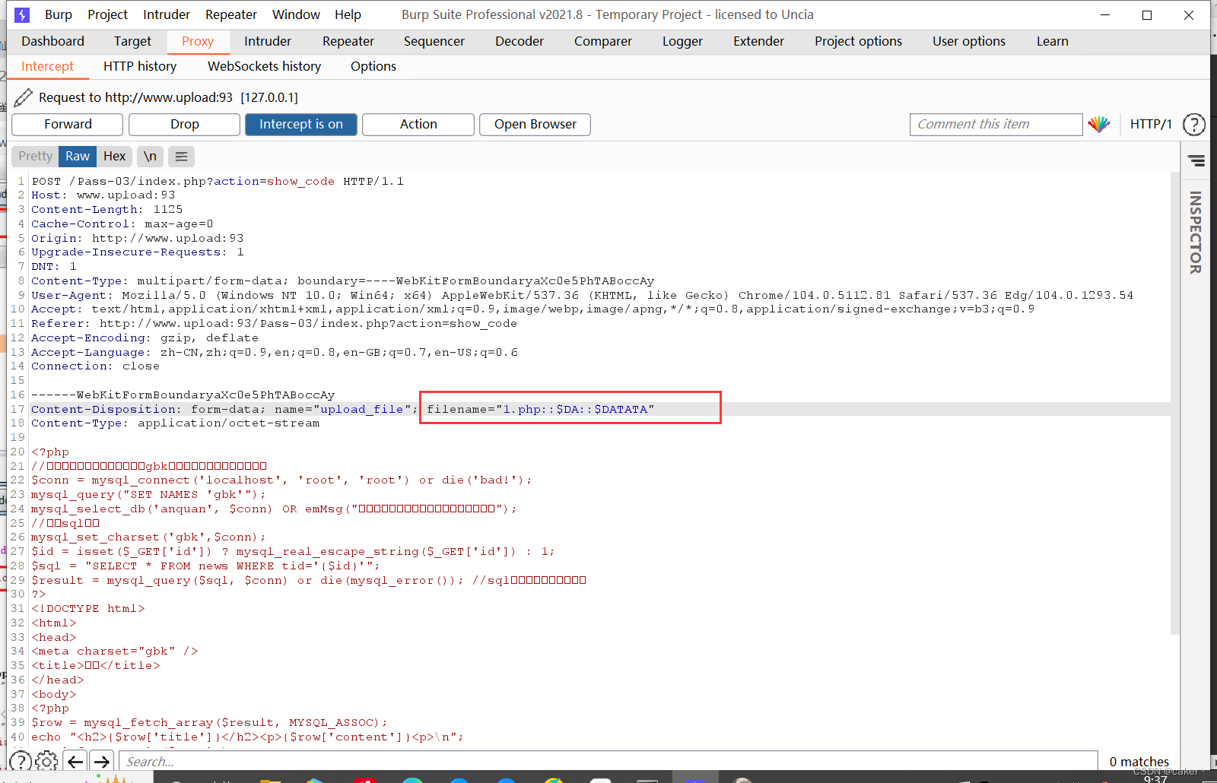1217x783 pixels.
Task: Click the HTTP/1 protocol label
Action: point(1151,124)
